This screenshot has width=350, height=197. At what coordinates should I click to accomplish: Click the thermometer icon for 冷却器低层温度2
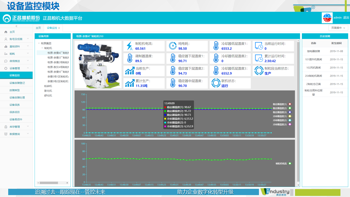[x=216, y=58]
